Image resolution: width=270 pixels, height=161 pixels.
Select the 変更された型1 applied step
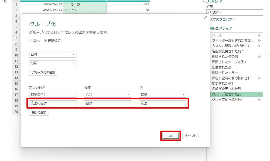pos(222,84)
